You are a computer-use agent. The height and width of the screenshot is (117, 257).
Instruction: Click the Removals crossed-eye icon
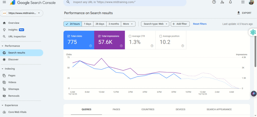coord(5,96)
